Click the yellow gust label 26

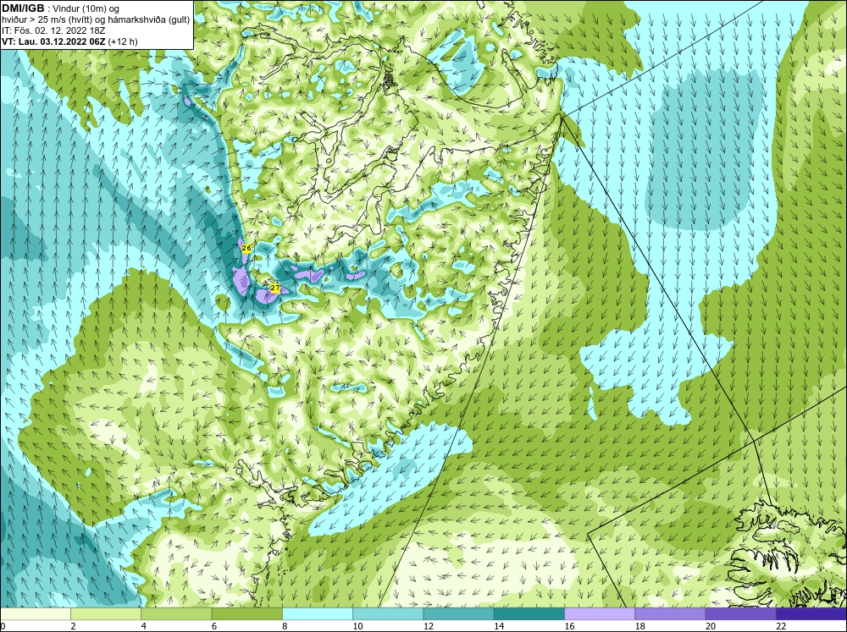pos(246,248)
